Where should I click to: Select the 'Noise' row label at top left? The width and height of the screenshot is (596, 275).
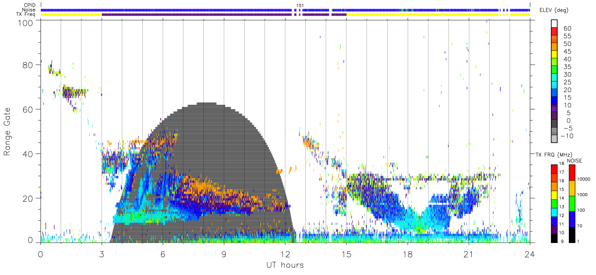[x=29, y=10]
